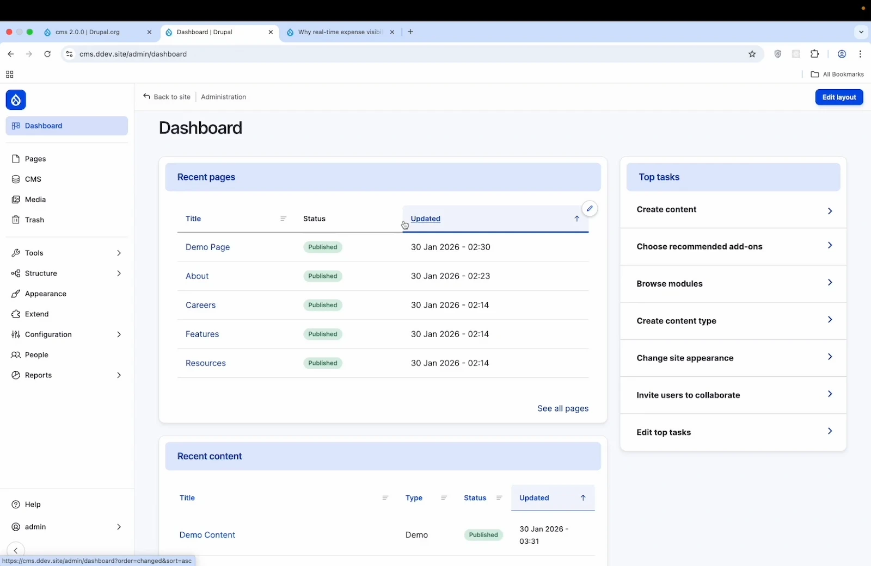Sort Recent content by Updated header
The width and height of the screenshot is (871, 566).
pyautogui.click(x=553, y=498)
